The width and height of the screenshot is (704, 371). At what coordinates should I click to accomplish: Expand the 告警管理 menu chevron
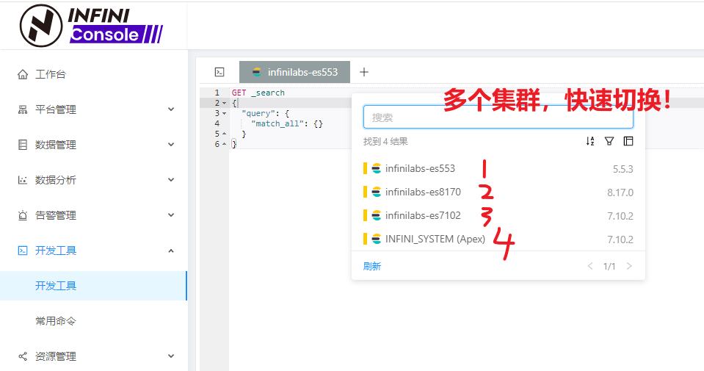171,215
